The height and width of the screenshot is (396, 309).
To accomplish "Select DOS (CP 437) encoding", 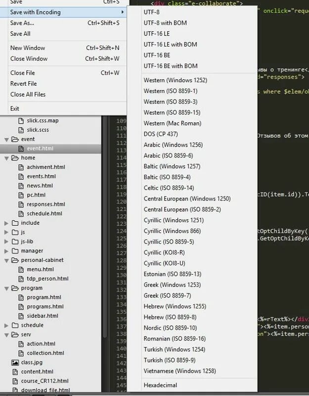I will tap(192, 134).
